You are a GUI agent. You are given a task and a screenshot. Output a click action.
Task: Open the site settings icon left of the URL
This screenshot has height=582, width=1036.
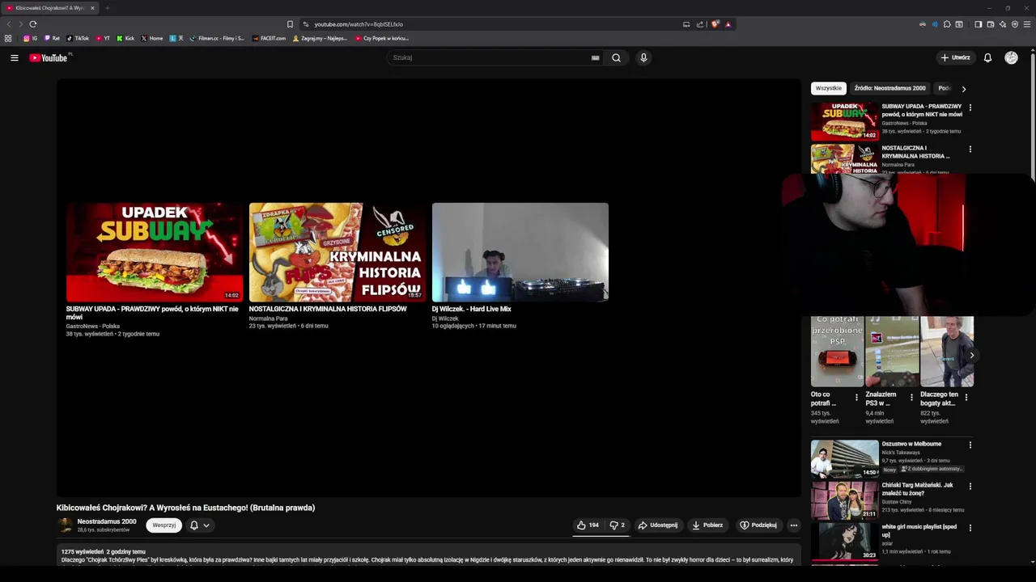(x=305, y=24)
